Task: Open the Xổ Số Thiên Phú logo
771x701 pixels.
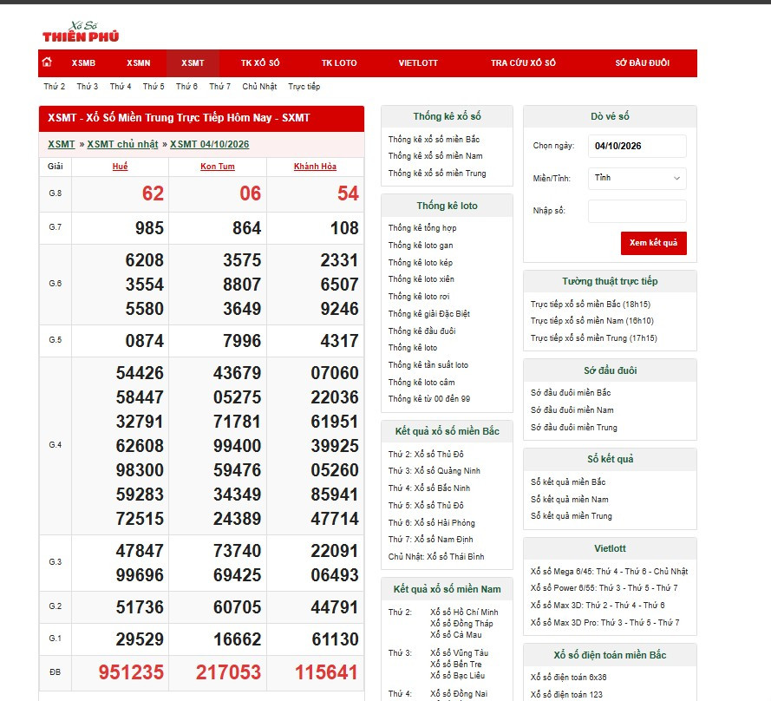Action: coord(81,31)
